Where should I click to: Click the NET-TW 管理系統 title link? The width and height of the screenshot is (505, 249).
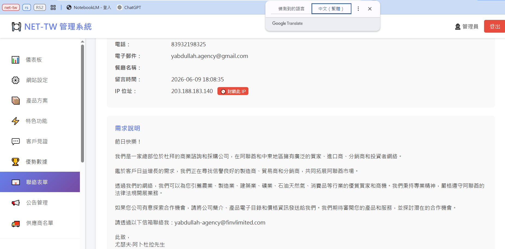click(58, 26)
